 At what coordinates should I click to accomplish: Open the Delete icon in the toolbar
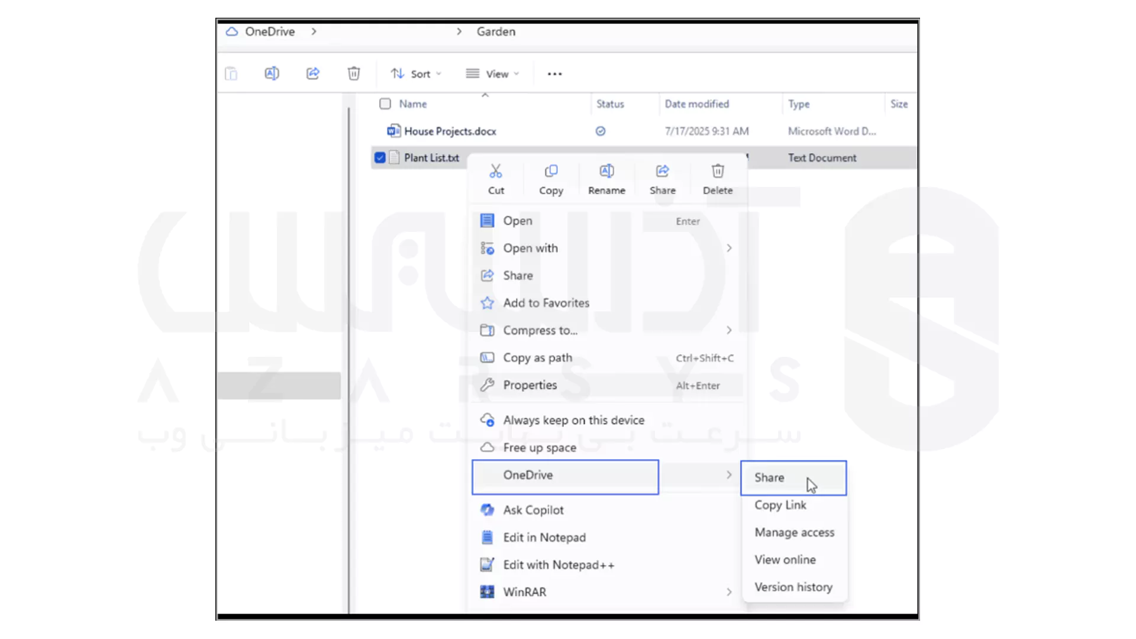(x=353, y=73)
